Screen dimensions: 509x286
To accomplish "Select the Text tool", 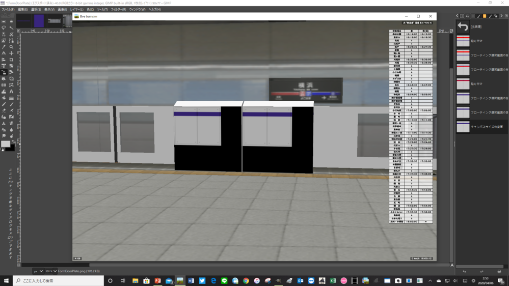I will (x=11, y=92).
